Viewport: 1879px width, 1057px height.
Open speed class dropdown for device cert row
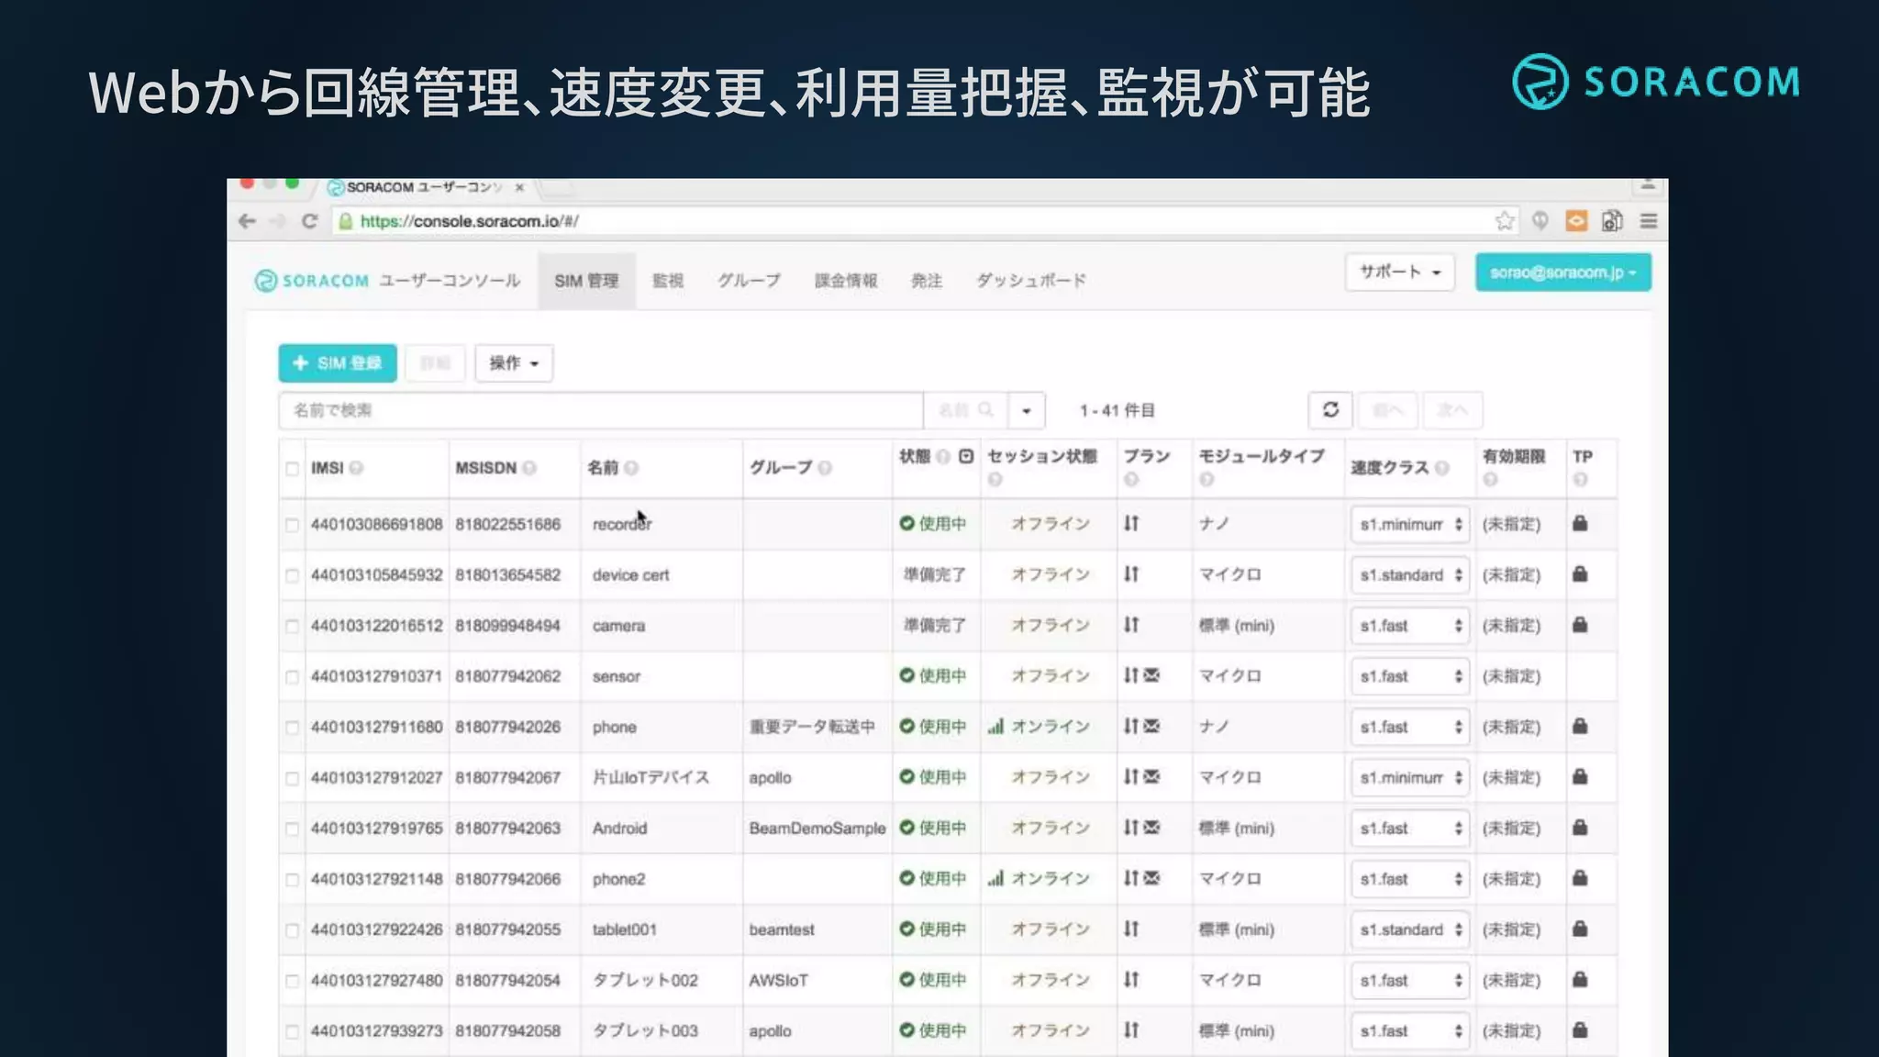(1409, 575)
